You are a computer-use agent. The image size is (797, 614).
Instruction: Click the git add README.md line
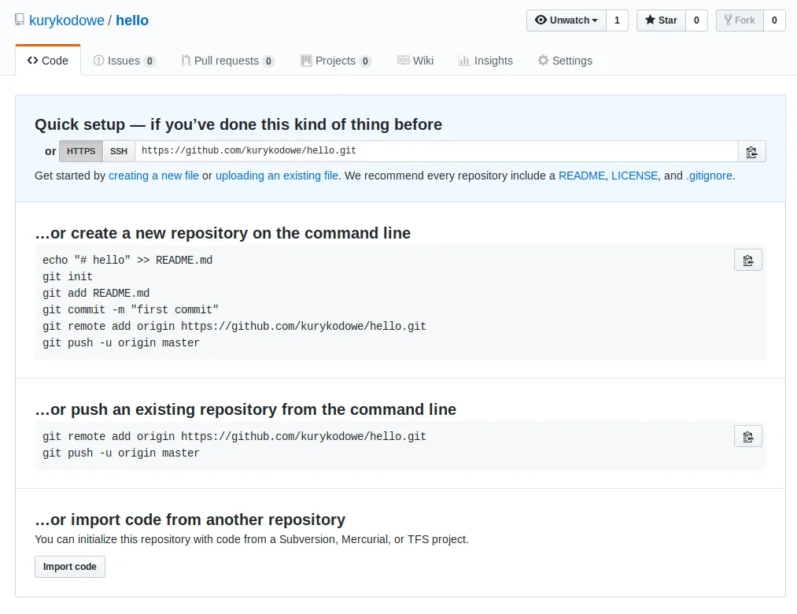coord(96,293)
